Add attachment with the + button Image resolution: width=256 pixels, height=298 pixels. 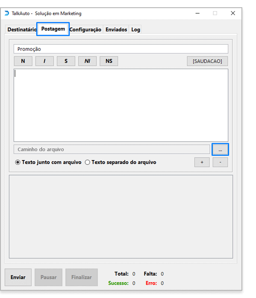click(202, 162)
